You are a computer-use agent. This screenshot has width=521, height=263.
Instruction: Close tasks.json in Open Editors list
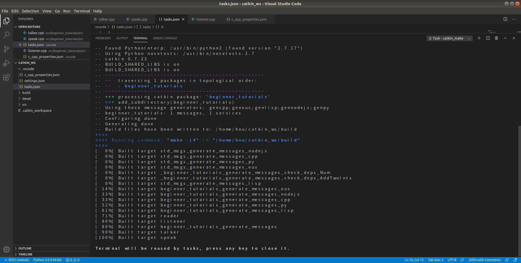click(x=20, y=45)
